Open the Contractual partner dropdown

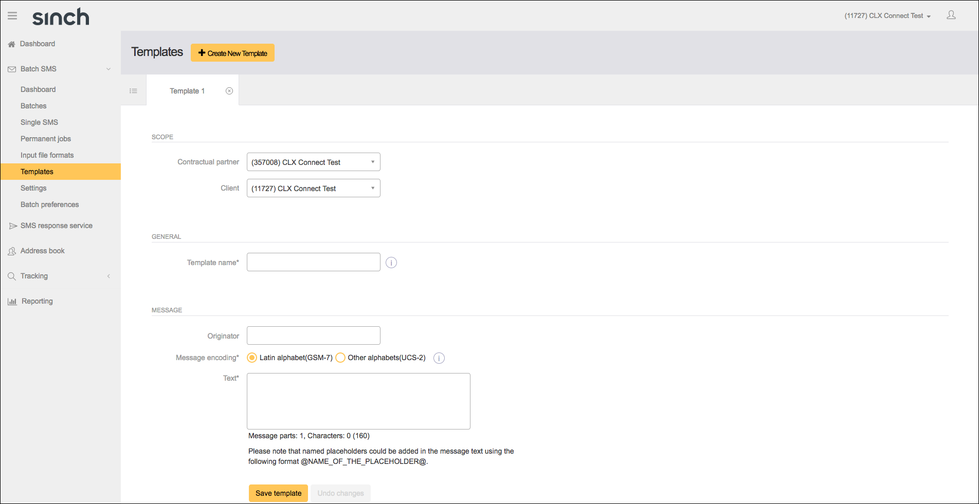[x=313, y=162]
